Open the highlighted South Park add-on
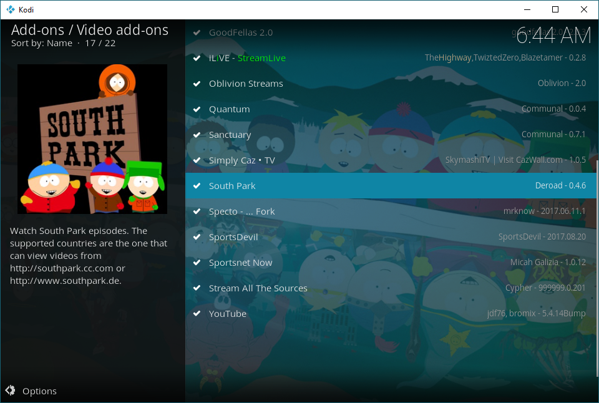Screen dimensions: 599x403 [x=391, y=186]
